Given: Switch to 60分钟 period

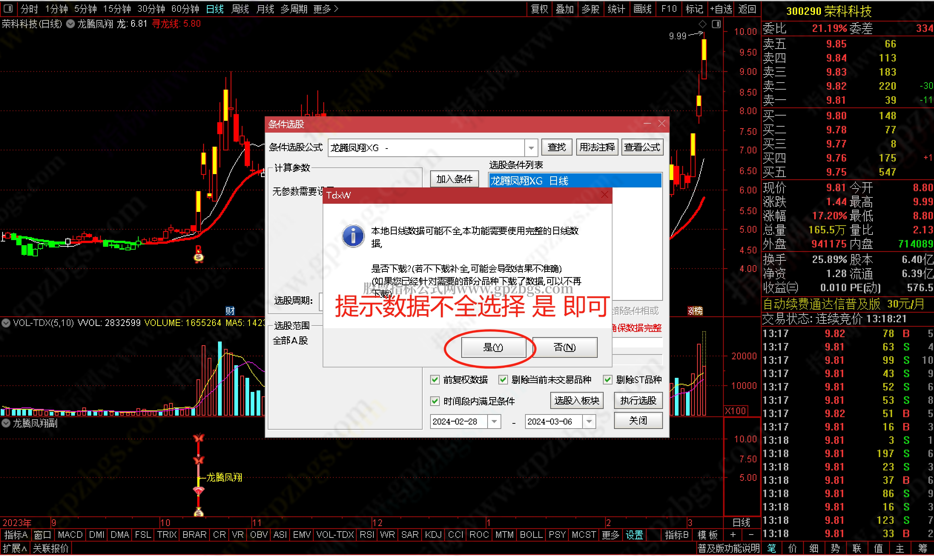Looking at the screenshot, I should [185, 9].
